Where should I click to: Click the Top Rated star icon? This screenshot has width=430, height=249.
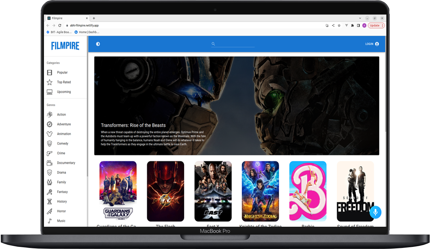[x=50, y=82]
